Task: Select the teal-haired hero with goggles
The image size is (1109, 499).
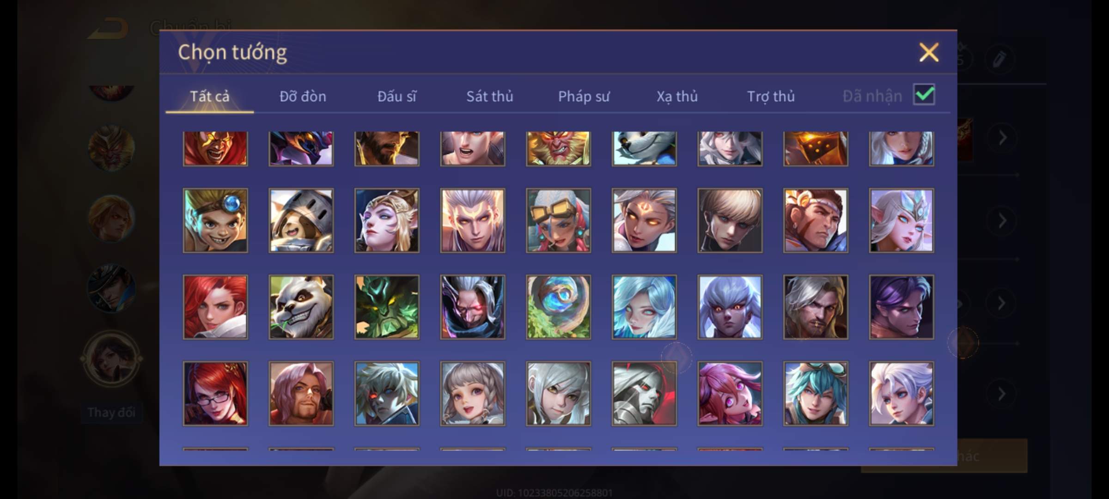Action: click(816, 394)
